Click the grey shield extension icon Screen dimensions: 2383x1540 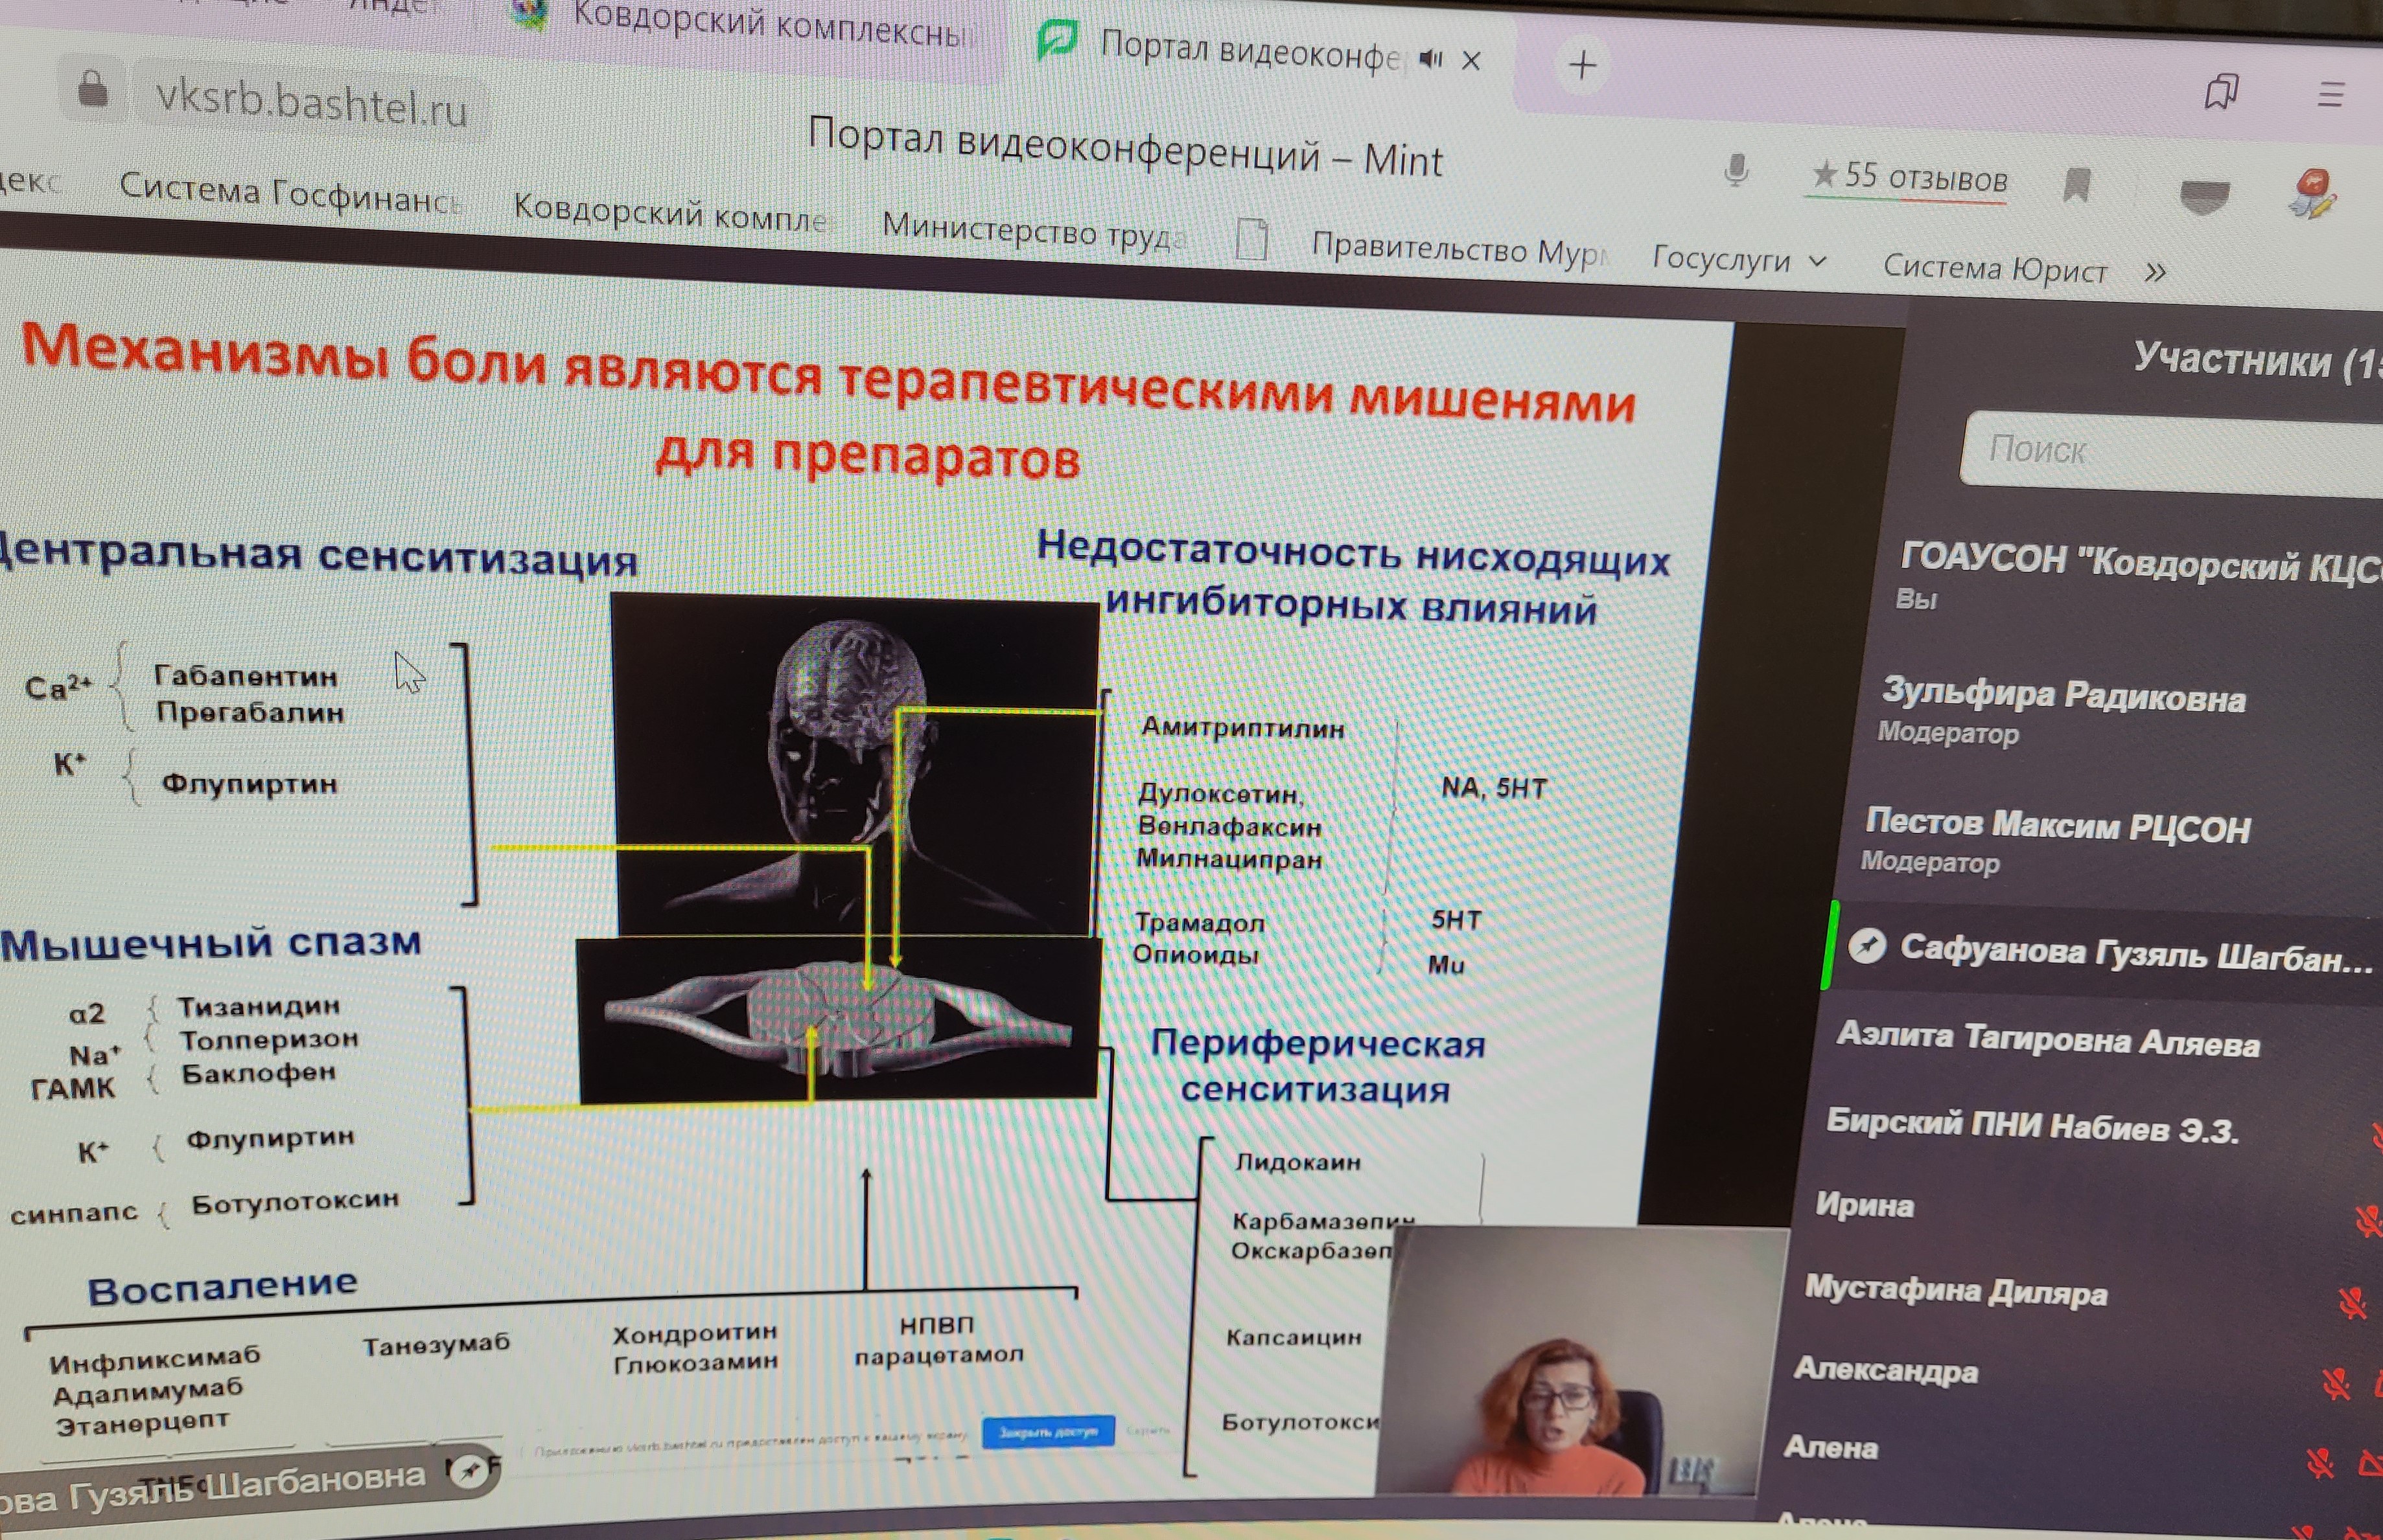point(2205,196)
